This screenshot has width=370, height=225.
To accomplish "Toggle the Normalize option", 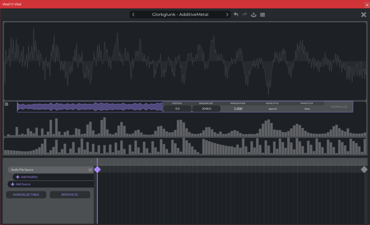I will pos(339,107).
